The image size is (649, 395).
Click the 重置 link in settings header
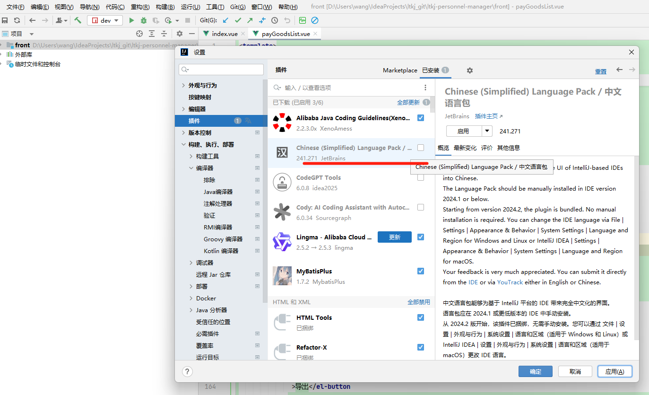coord(601,71)
